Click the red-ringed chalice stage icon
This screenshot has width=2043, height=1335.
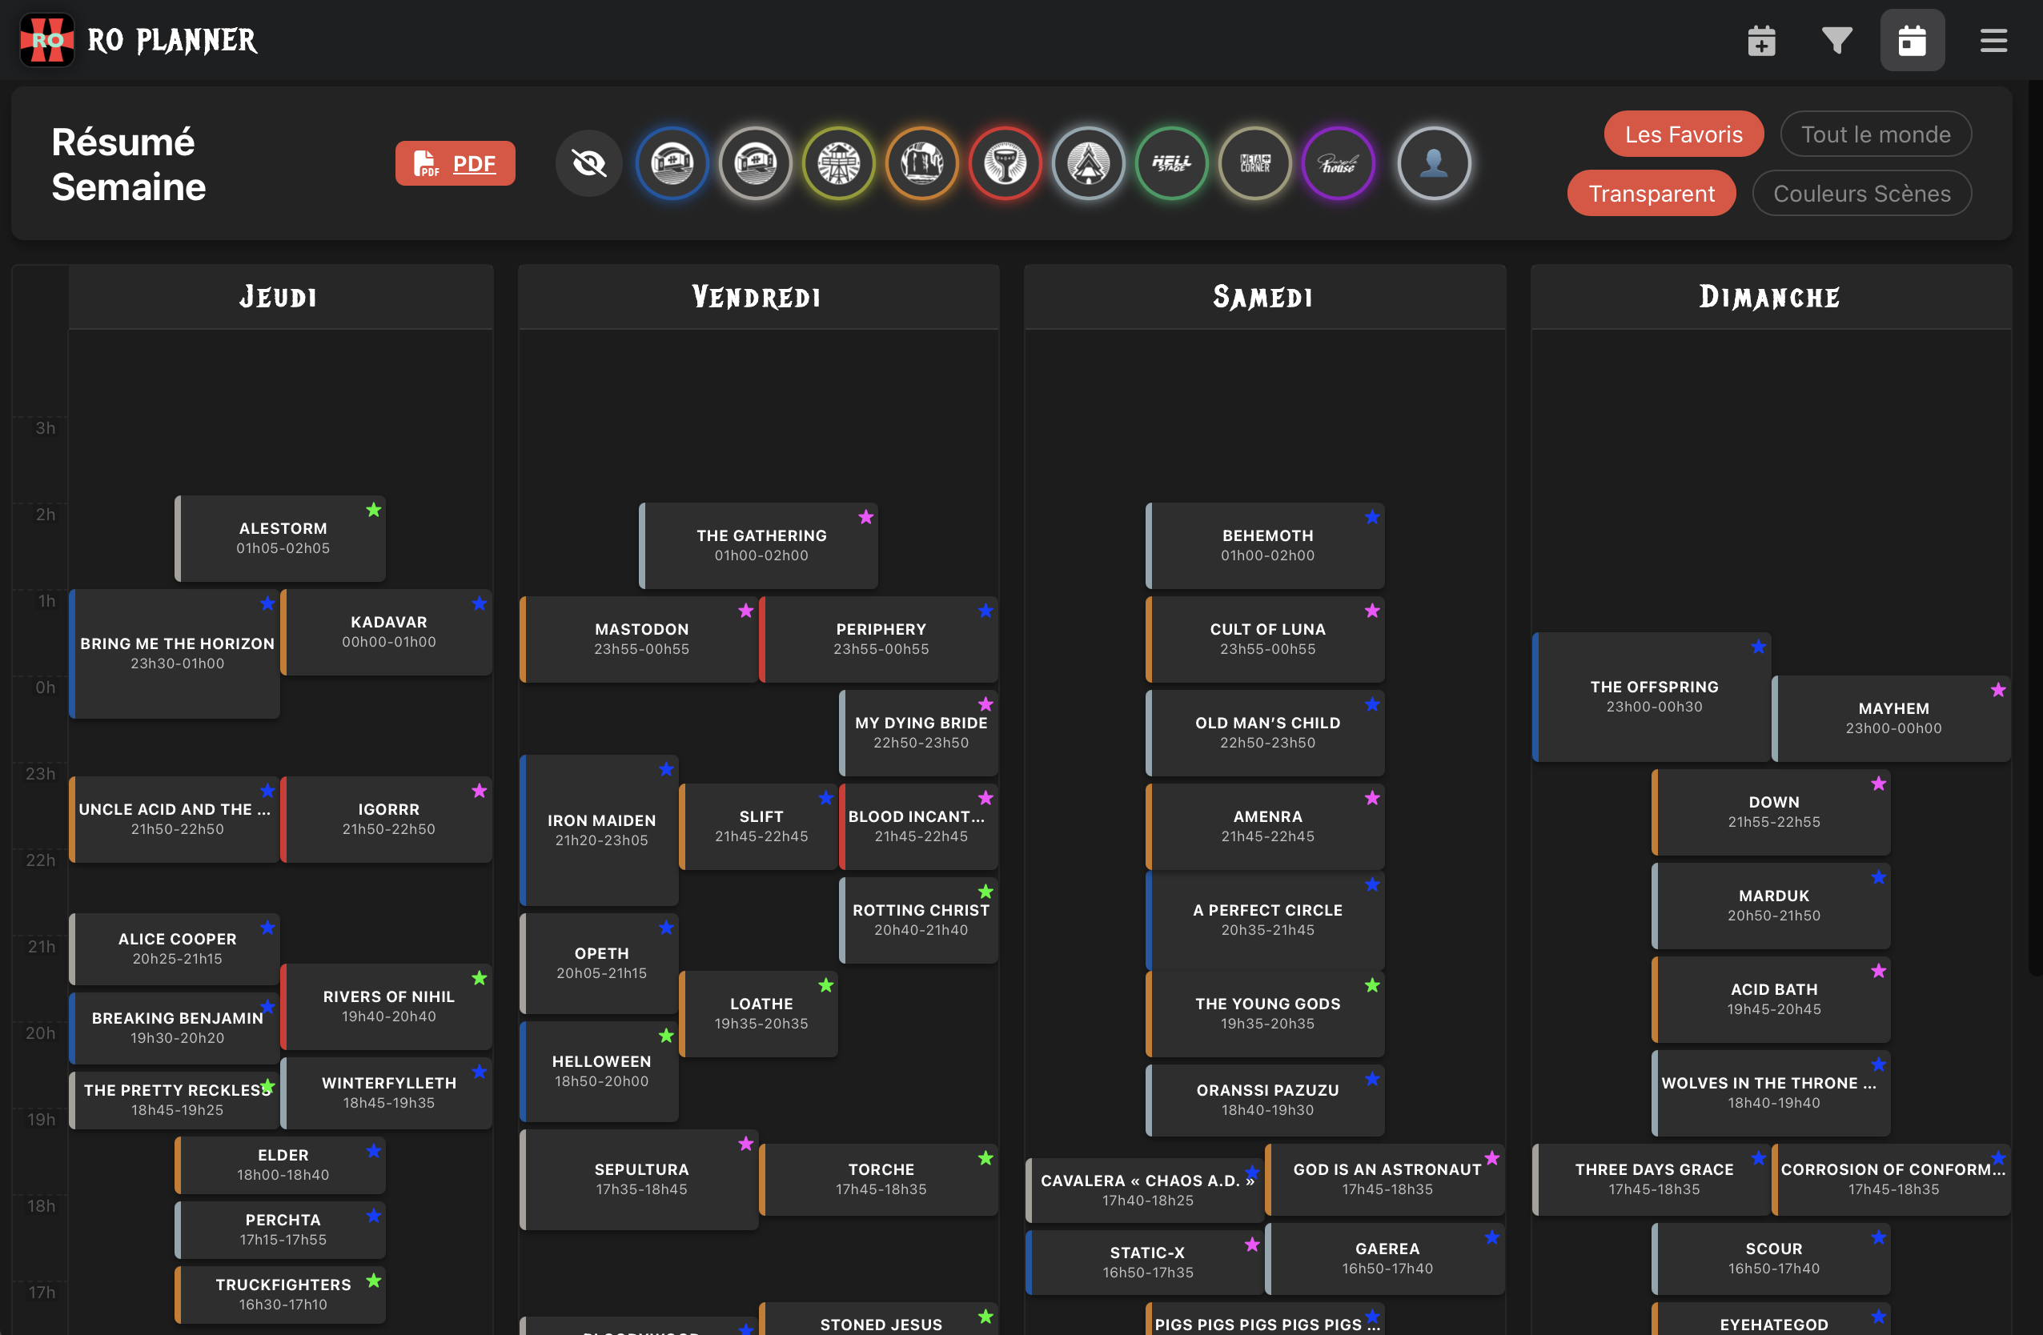click(1005, 163)
